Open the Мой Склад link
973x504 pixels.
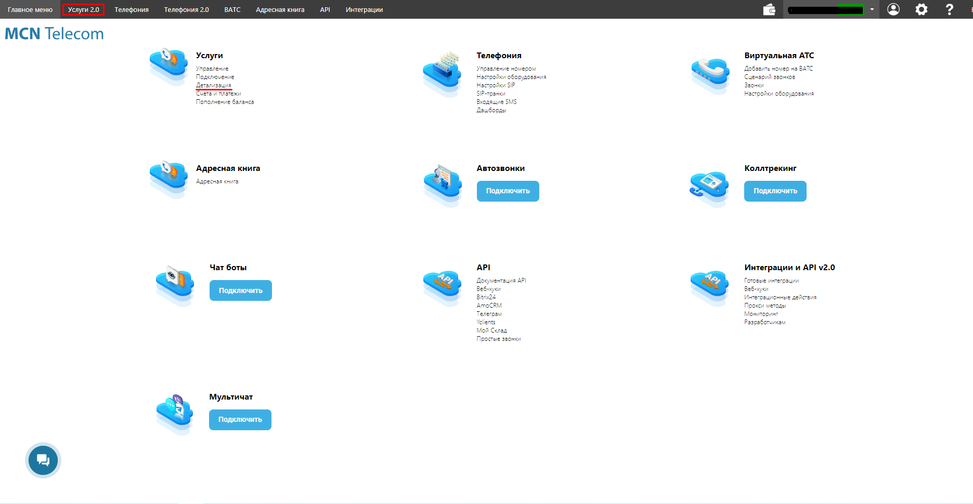coord(492,330)
